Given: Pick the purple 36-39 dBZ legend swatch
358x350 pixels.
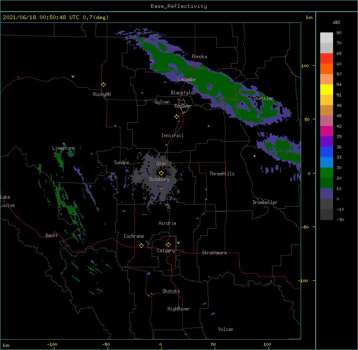Looking at the screenshot, I should [x=326, y=142].
